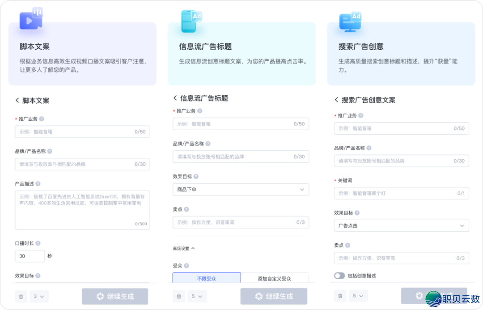Enable the 包括创意描述 toggle switch
The width and height of the screenshot is (483, 310).
click(339, 276)
